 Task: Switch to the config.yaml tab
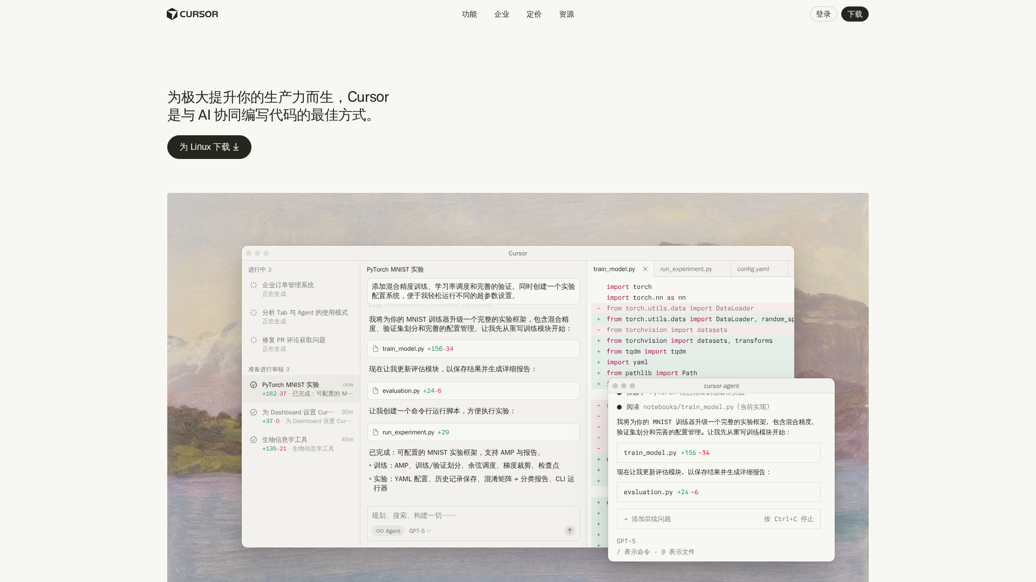[753, 268]
